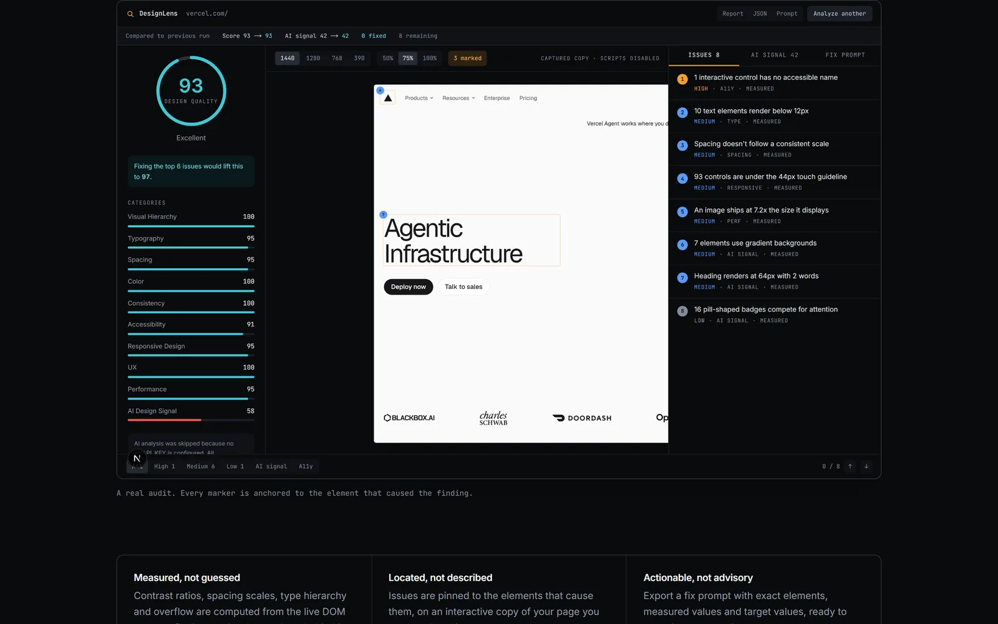The height and width of the screenshot is (624, 998).
Task: Click the Charles Schwab logo in the preview
Action: (493, 418)
